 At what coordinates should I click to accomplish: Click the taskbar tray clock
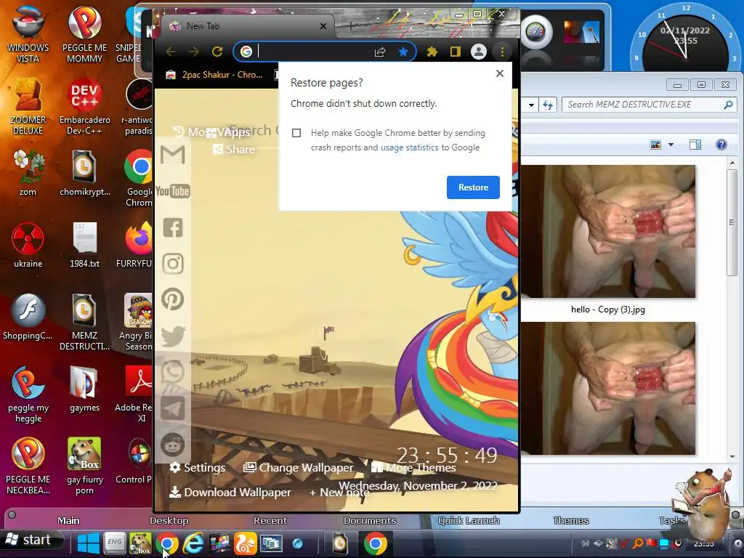point(703,543)
